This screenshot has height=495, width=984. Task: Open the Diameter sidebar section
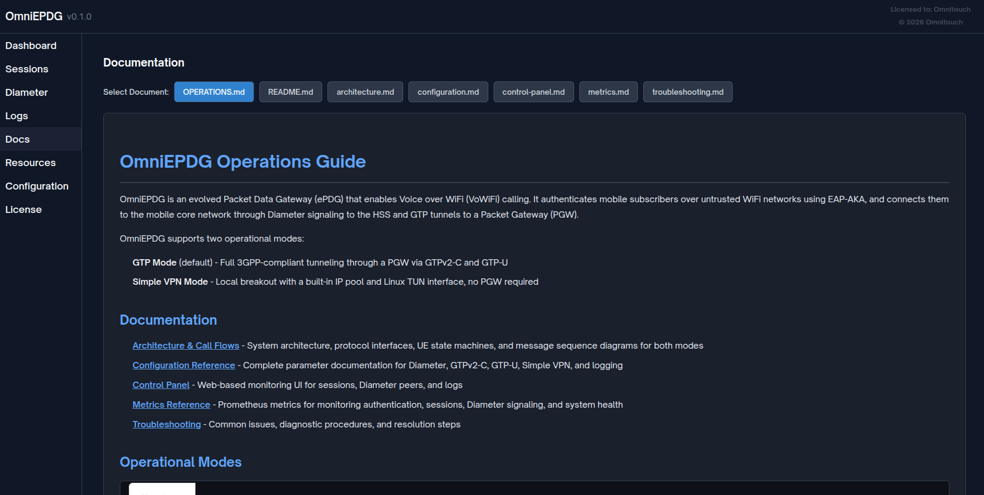(27, 93)
